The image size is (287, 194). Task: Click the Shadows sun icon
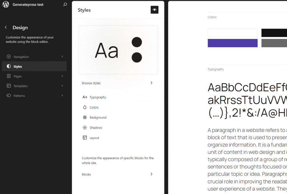85,127
